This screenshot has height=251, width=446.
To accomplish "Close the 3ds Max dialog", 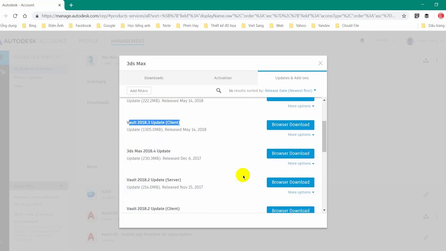I will [321, 63].
